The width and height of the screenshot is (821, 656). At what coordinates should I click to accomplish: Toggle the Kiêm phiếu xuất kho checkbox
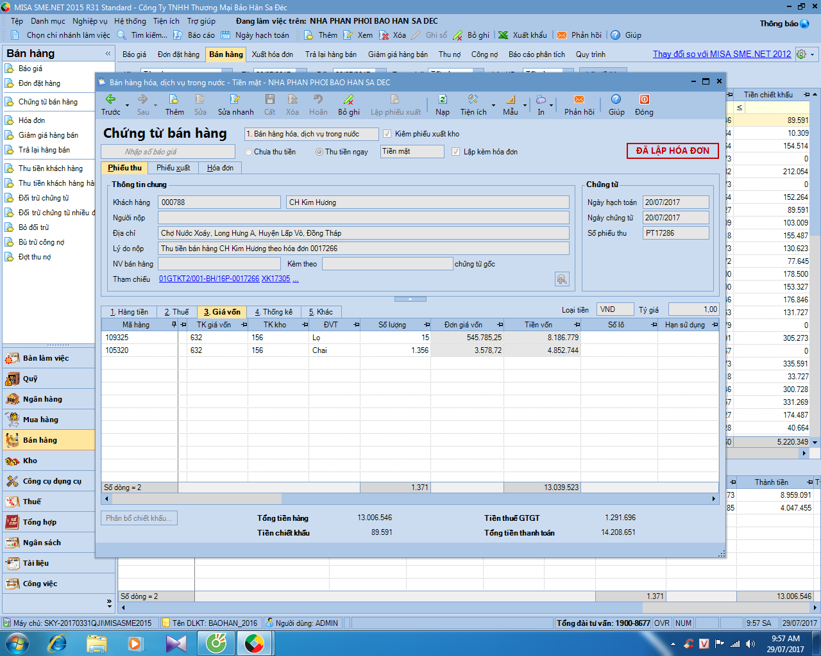tap(387, 134)
